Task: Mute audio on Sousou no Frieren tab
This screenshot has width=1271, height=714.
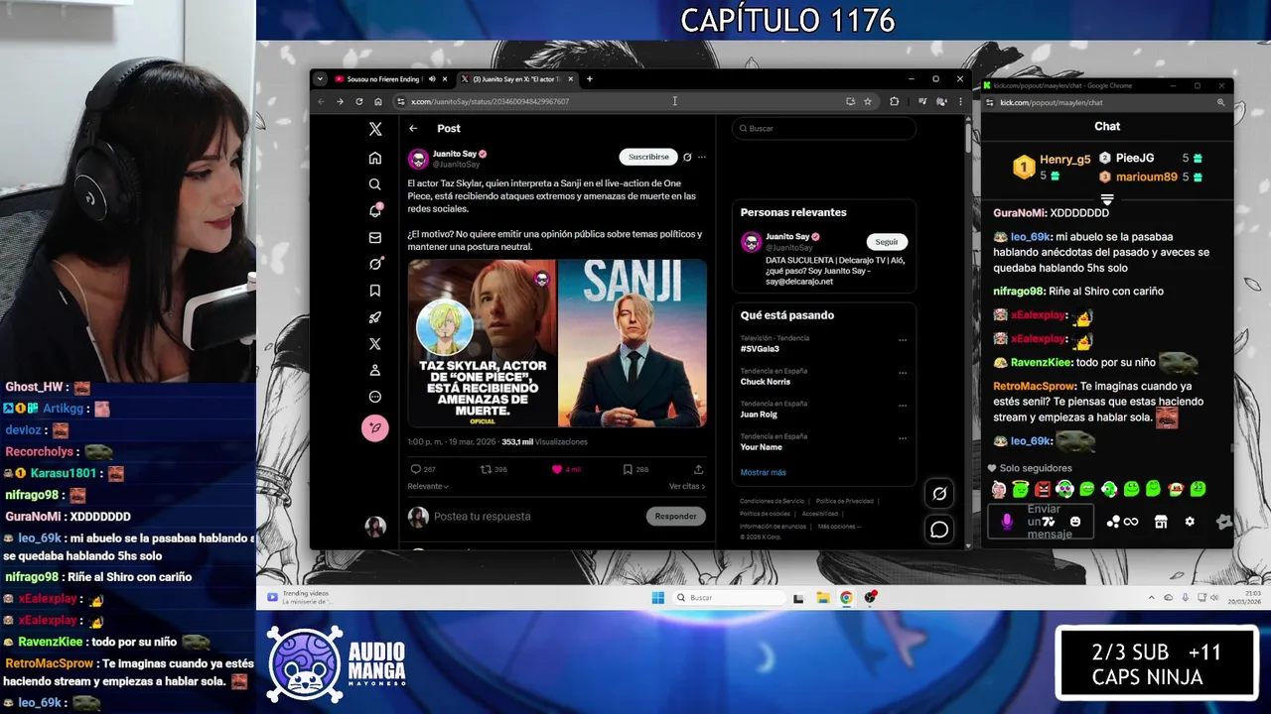Action: 432,79
